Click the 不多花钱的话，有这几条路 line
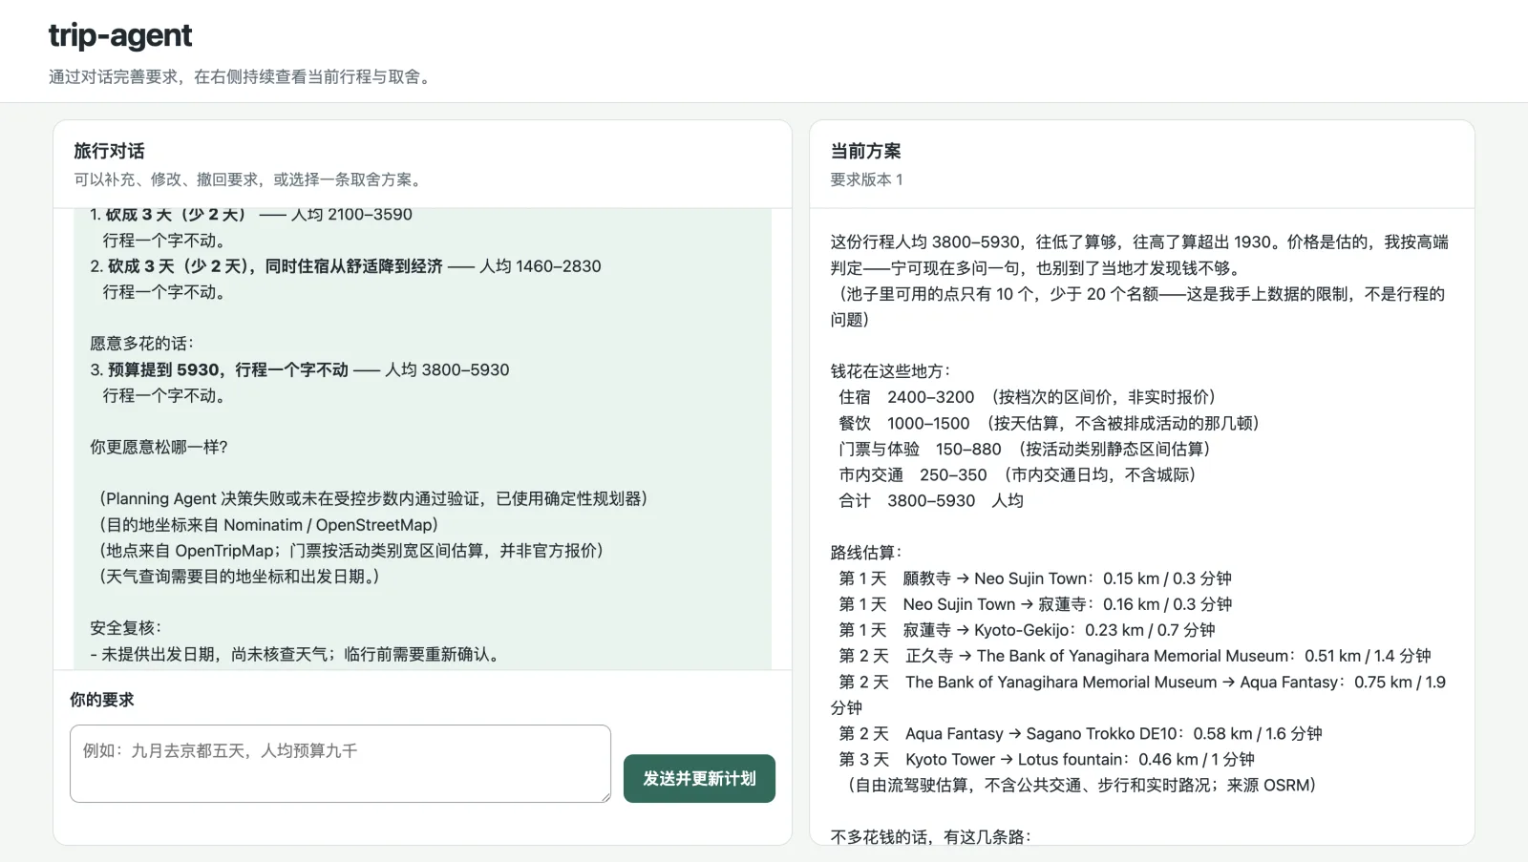1528x862 pixels. [x=930, y=837]
